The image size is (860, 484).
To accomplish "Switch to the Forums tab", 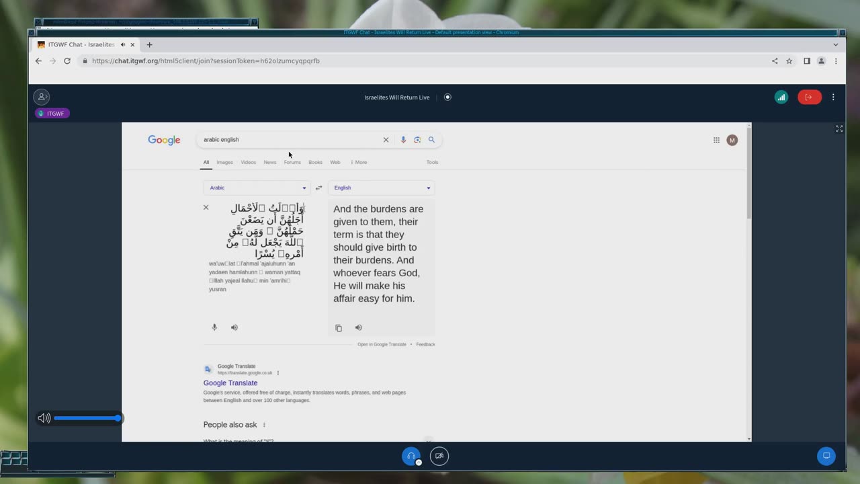I will (292, 162).
